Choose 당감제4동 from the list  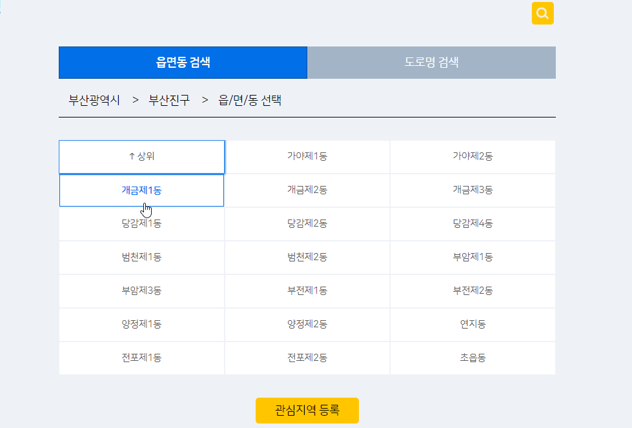(x=473, y=224)
